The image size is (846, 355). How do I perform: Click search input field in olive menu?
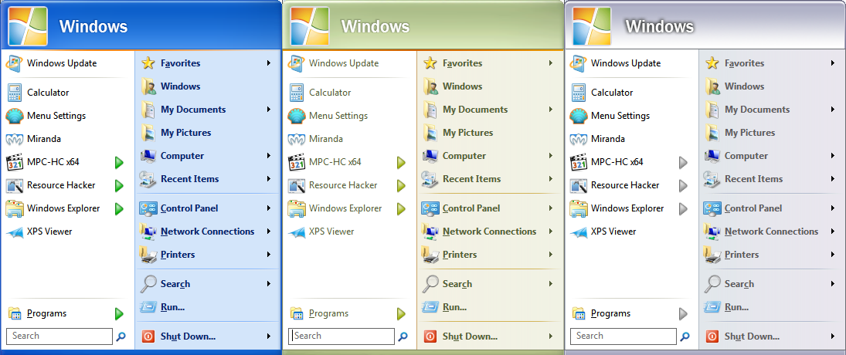click(x=341, y=336)
